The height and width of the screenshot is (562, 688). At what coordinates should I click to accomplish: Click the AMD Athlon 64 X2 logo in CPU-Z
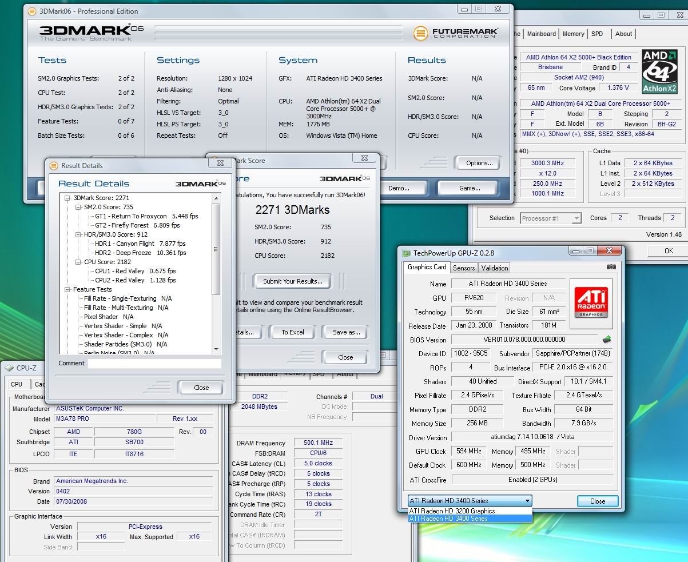click(659, 71)
